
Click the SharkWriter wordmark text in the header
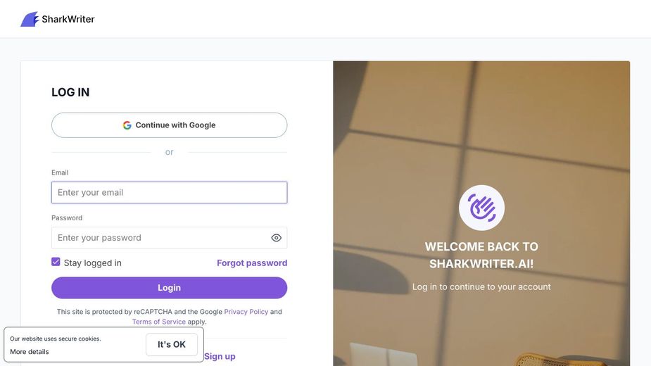(68, 19)
